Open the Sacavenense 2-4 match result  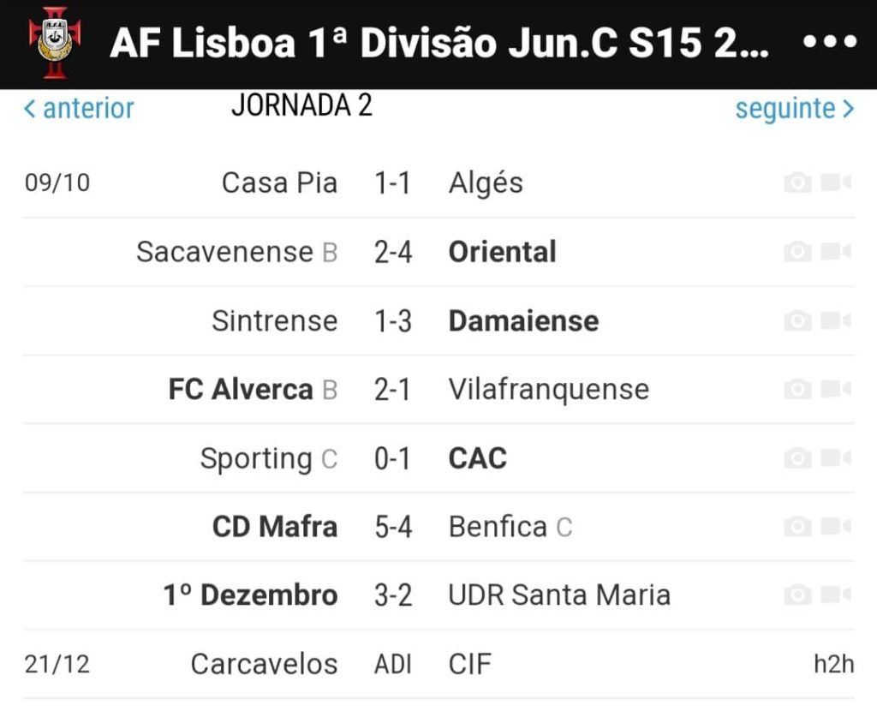point(393,252)
